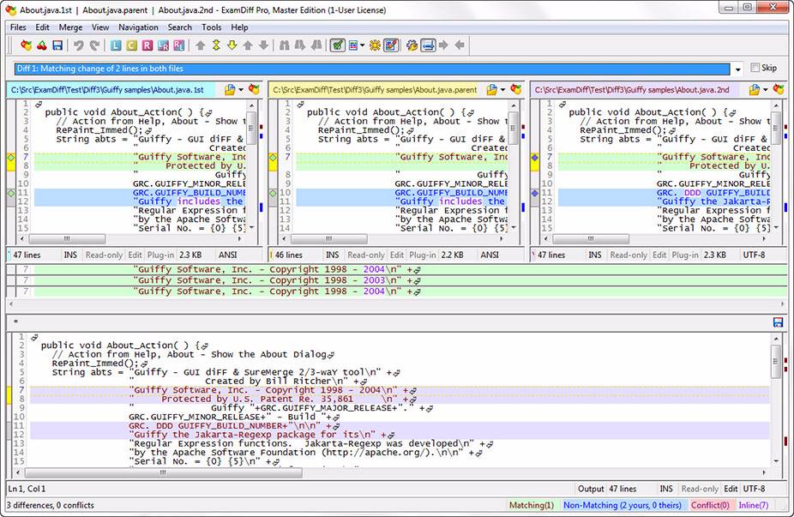Toggle the highlighted edit-pane toolbar button
794x517 pixels.
(390, 45)
